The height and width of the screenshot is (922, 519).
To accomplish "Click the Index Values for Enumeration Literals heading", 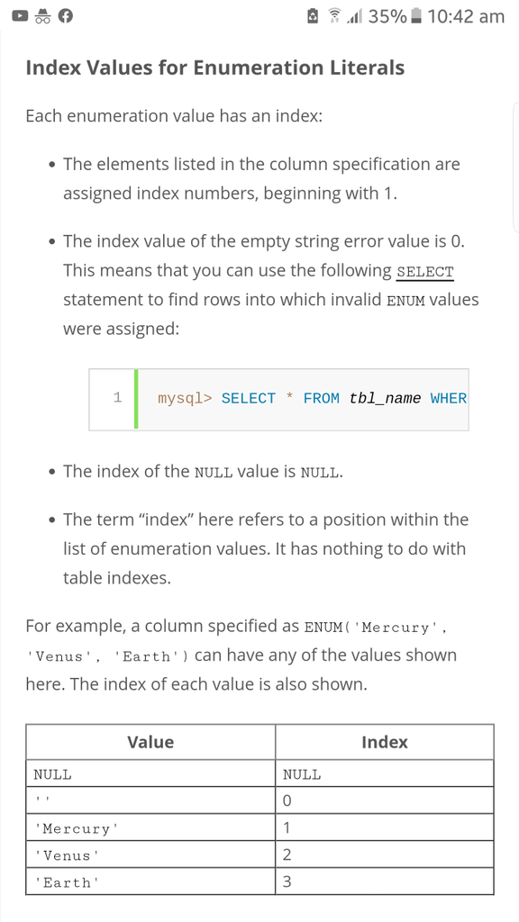I will click(214, 68).
